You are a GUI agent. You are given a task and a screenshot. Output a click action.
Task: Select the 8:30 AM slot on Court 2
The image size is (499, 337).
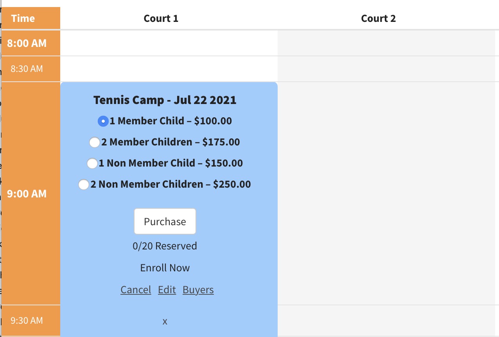(386, 69)
